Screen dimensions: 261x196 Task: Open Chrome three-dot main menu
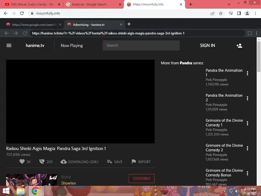(x=255, y=13)
